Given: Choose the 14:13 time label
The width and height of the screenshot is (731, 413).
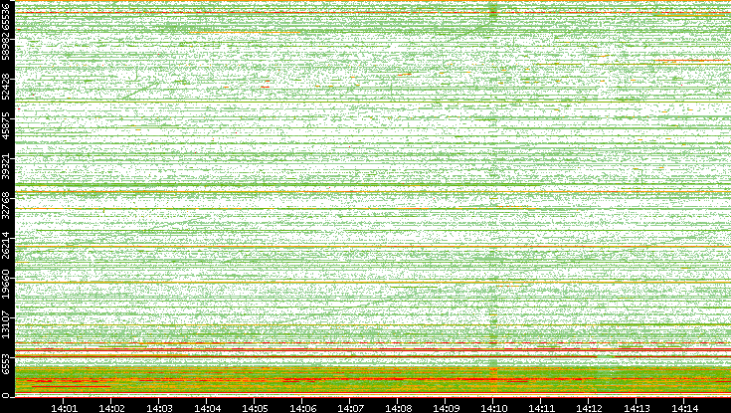Looking at the screenshot, I should (637, 409).
